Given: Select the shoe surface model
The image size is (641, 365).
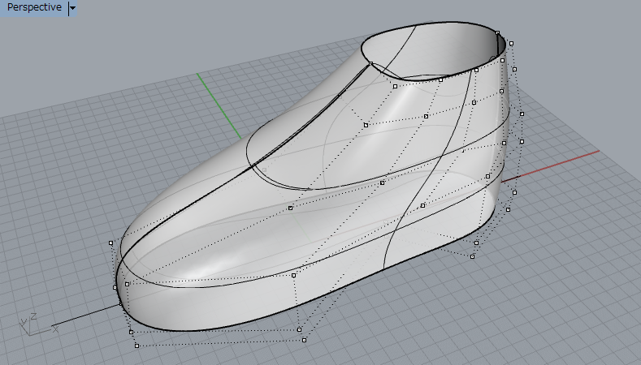Looking at the screenshot, I should 312,176.
